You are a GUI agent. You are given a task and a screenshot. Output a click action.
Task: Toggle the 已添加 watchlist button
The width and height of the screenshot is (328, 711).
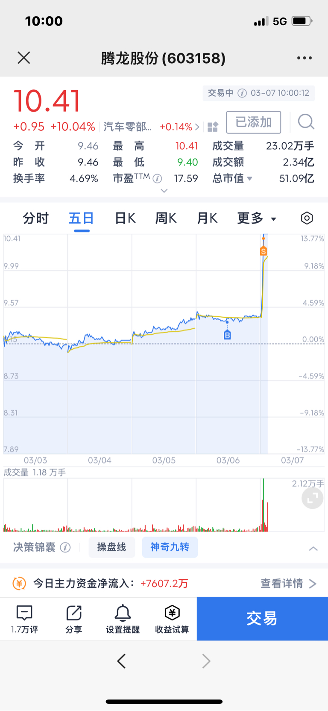tap(254, 122)
